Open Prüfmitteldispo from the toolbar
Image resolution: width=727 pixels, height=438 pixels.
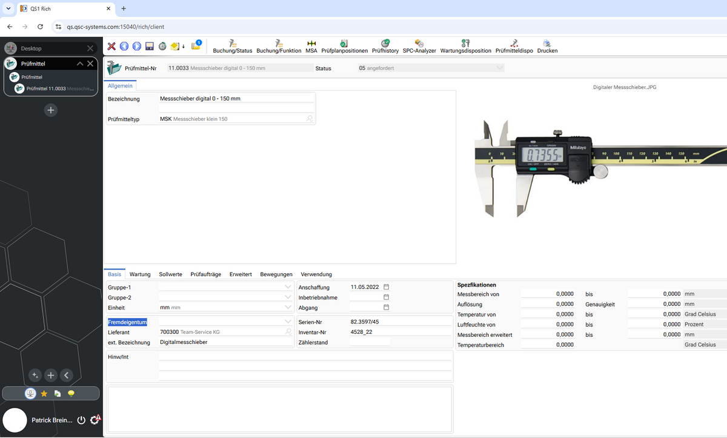(x=514, y=47)
